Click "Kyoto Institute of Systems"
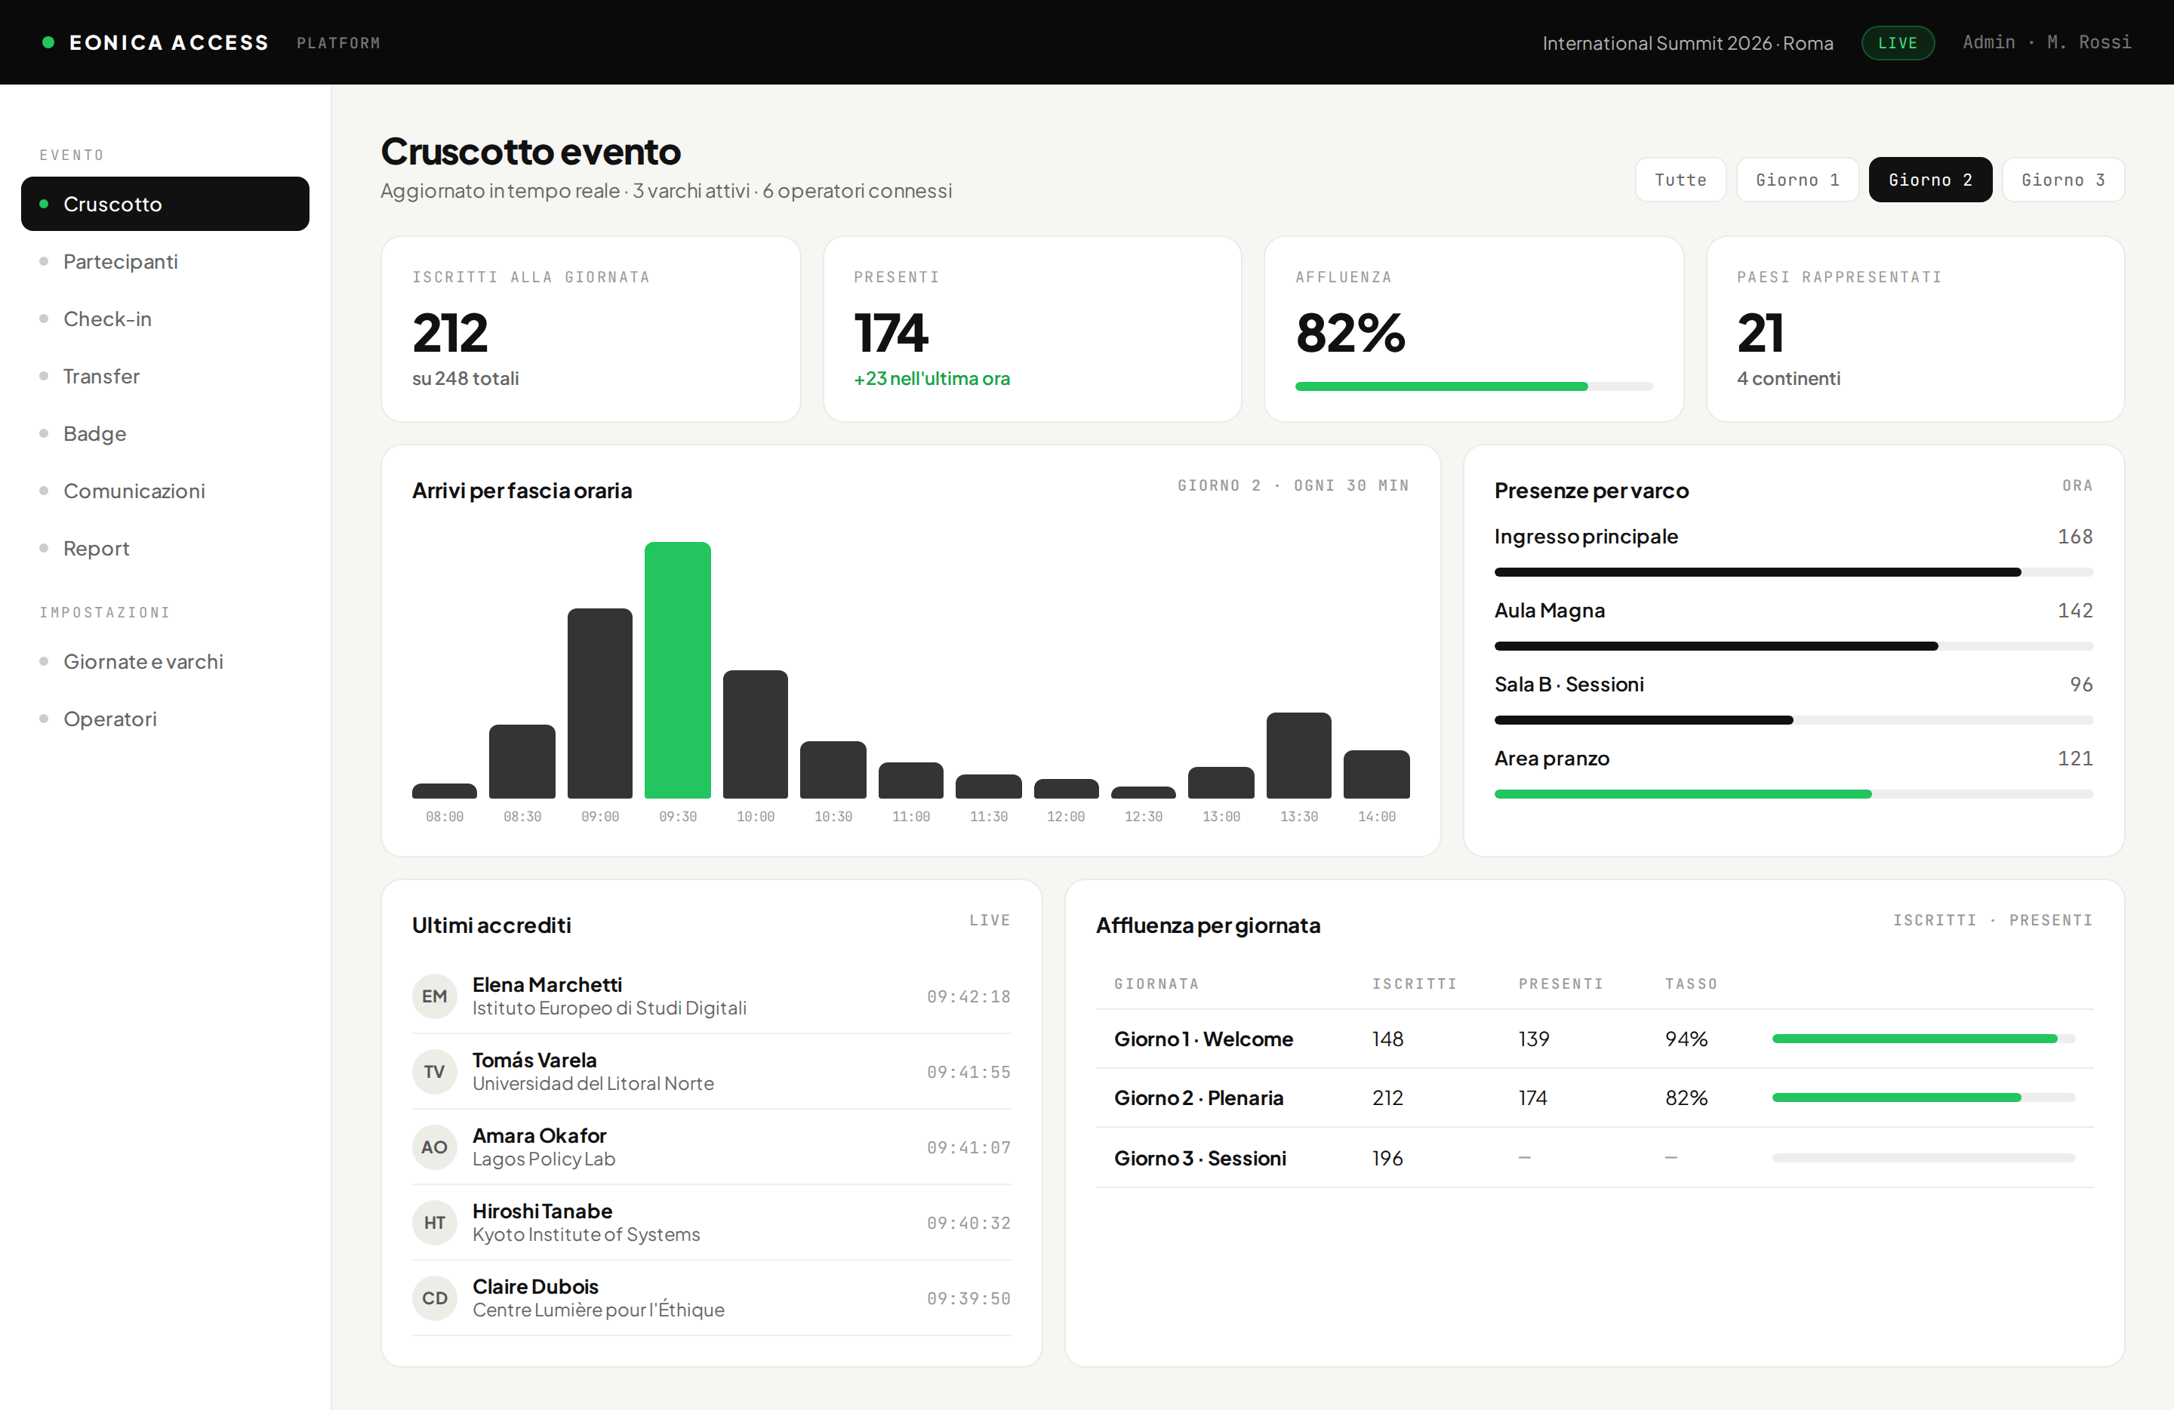 click(587, 1235)
